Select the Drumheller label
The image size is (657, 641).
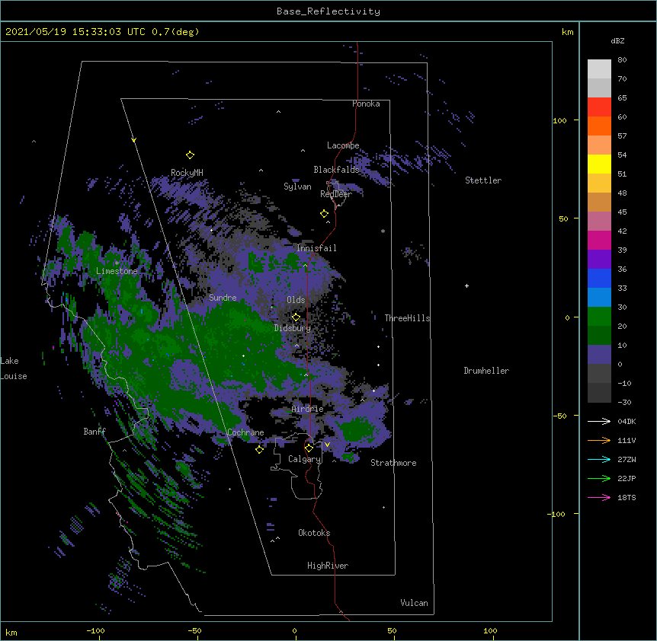click(x=486, y=371)
